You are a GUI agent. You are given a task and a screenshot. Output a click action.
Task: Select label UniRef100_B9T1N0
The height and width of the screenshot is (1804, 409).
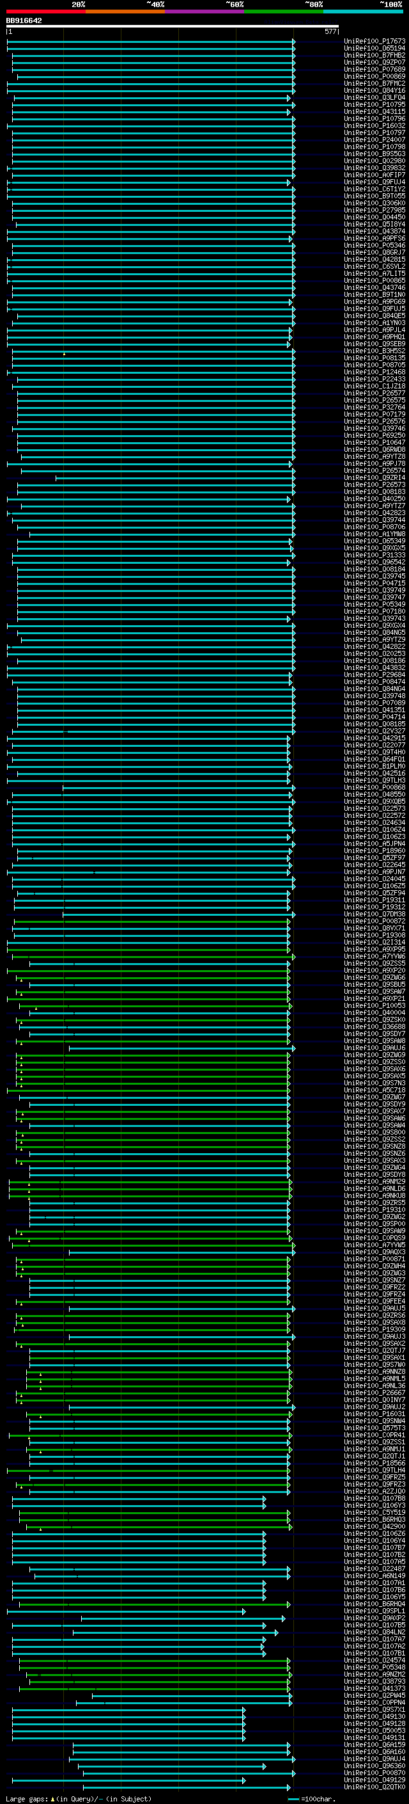tap(374, 295)
